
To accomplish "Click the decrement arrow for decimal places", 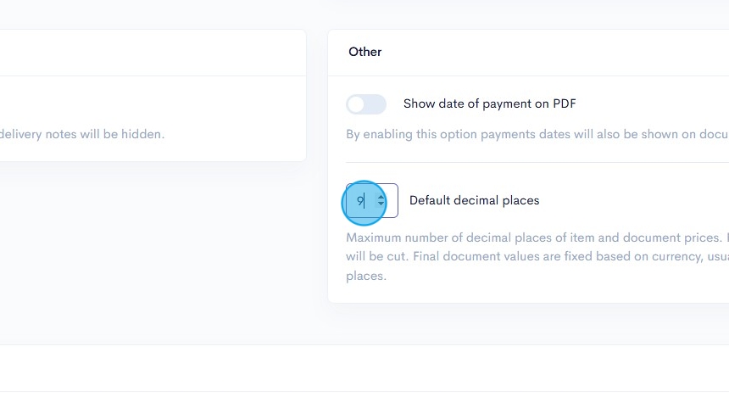I will pyautogui.click(x=381, y=205).
